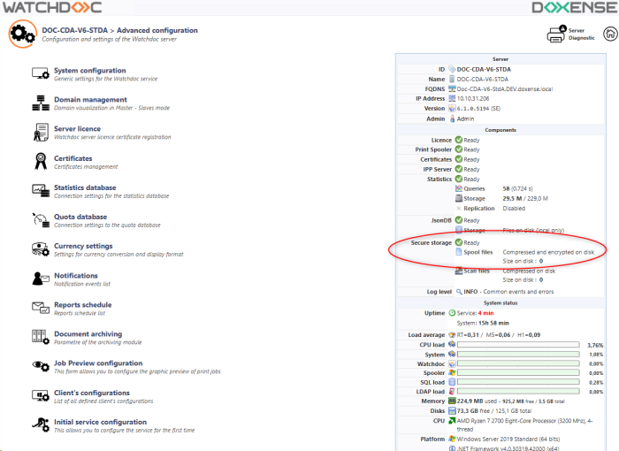Click the System configuration monitor icon
The width and height of the screenshot is (619, 451).
pos(40,73)
